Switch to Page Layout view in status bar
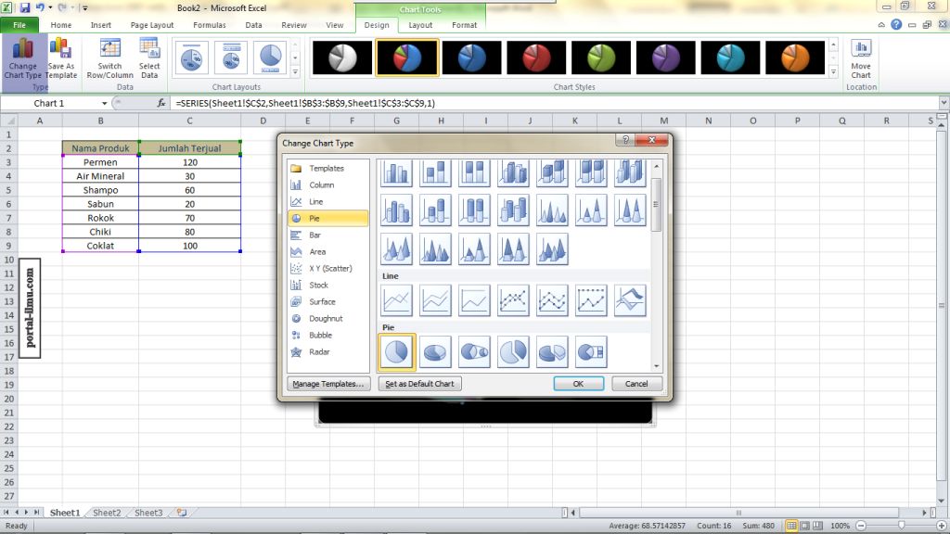 tap(804, 526)
